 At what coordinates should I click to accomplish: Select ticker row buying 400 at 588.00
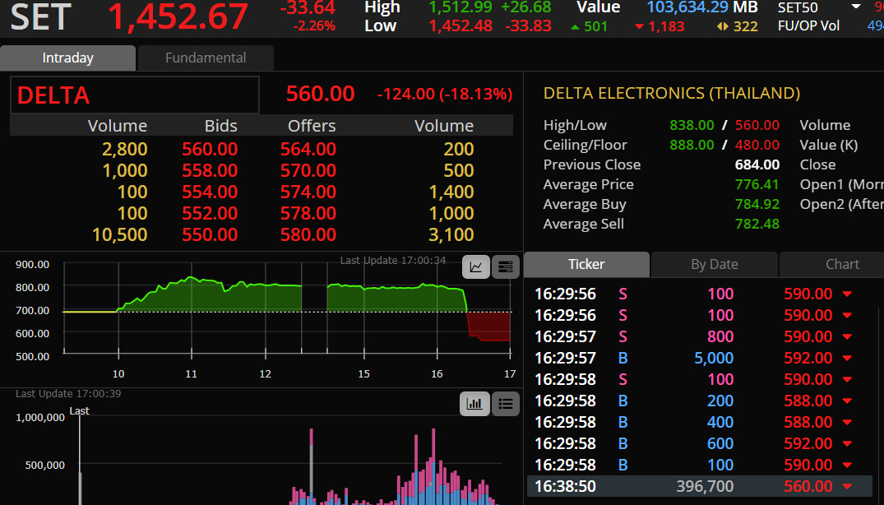[699, 422]
